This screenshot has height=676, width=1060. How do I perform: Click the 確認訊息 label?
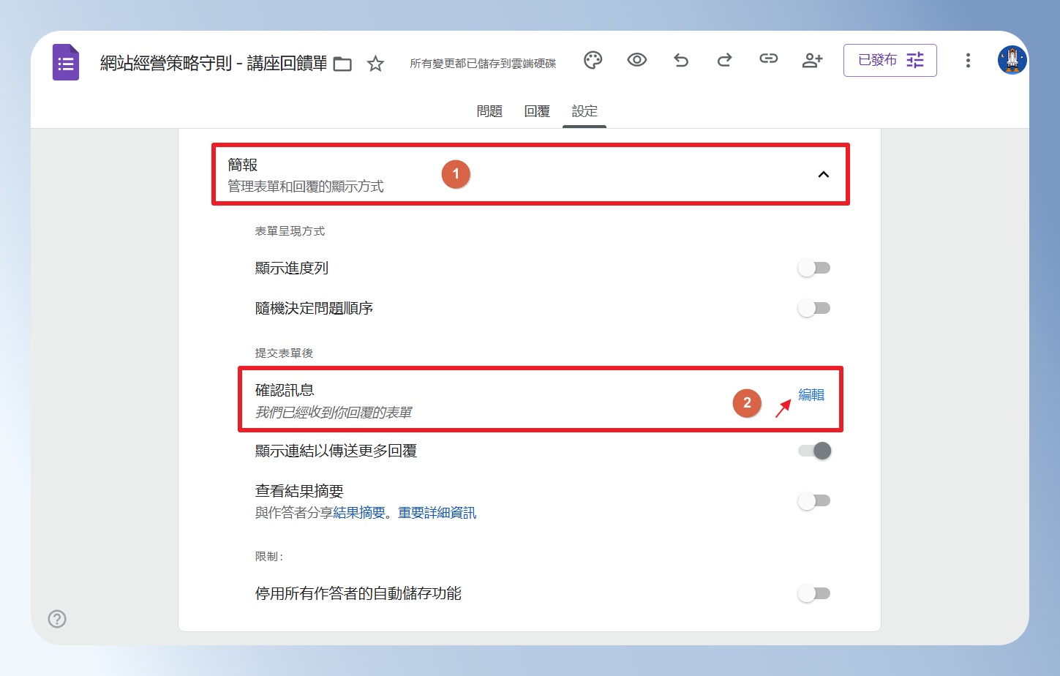click(285, 391)
